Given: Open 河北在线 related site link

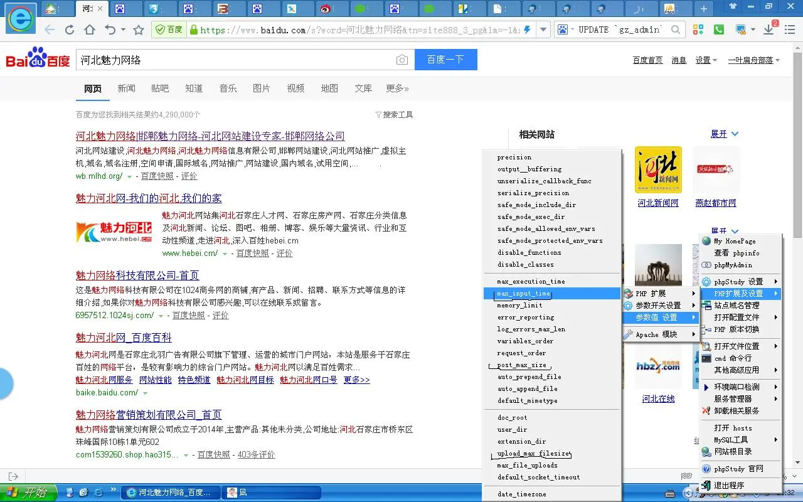Looking at the screenshot, I should tap(658, 399).
